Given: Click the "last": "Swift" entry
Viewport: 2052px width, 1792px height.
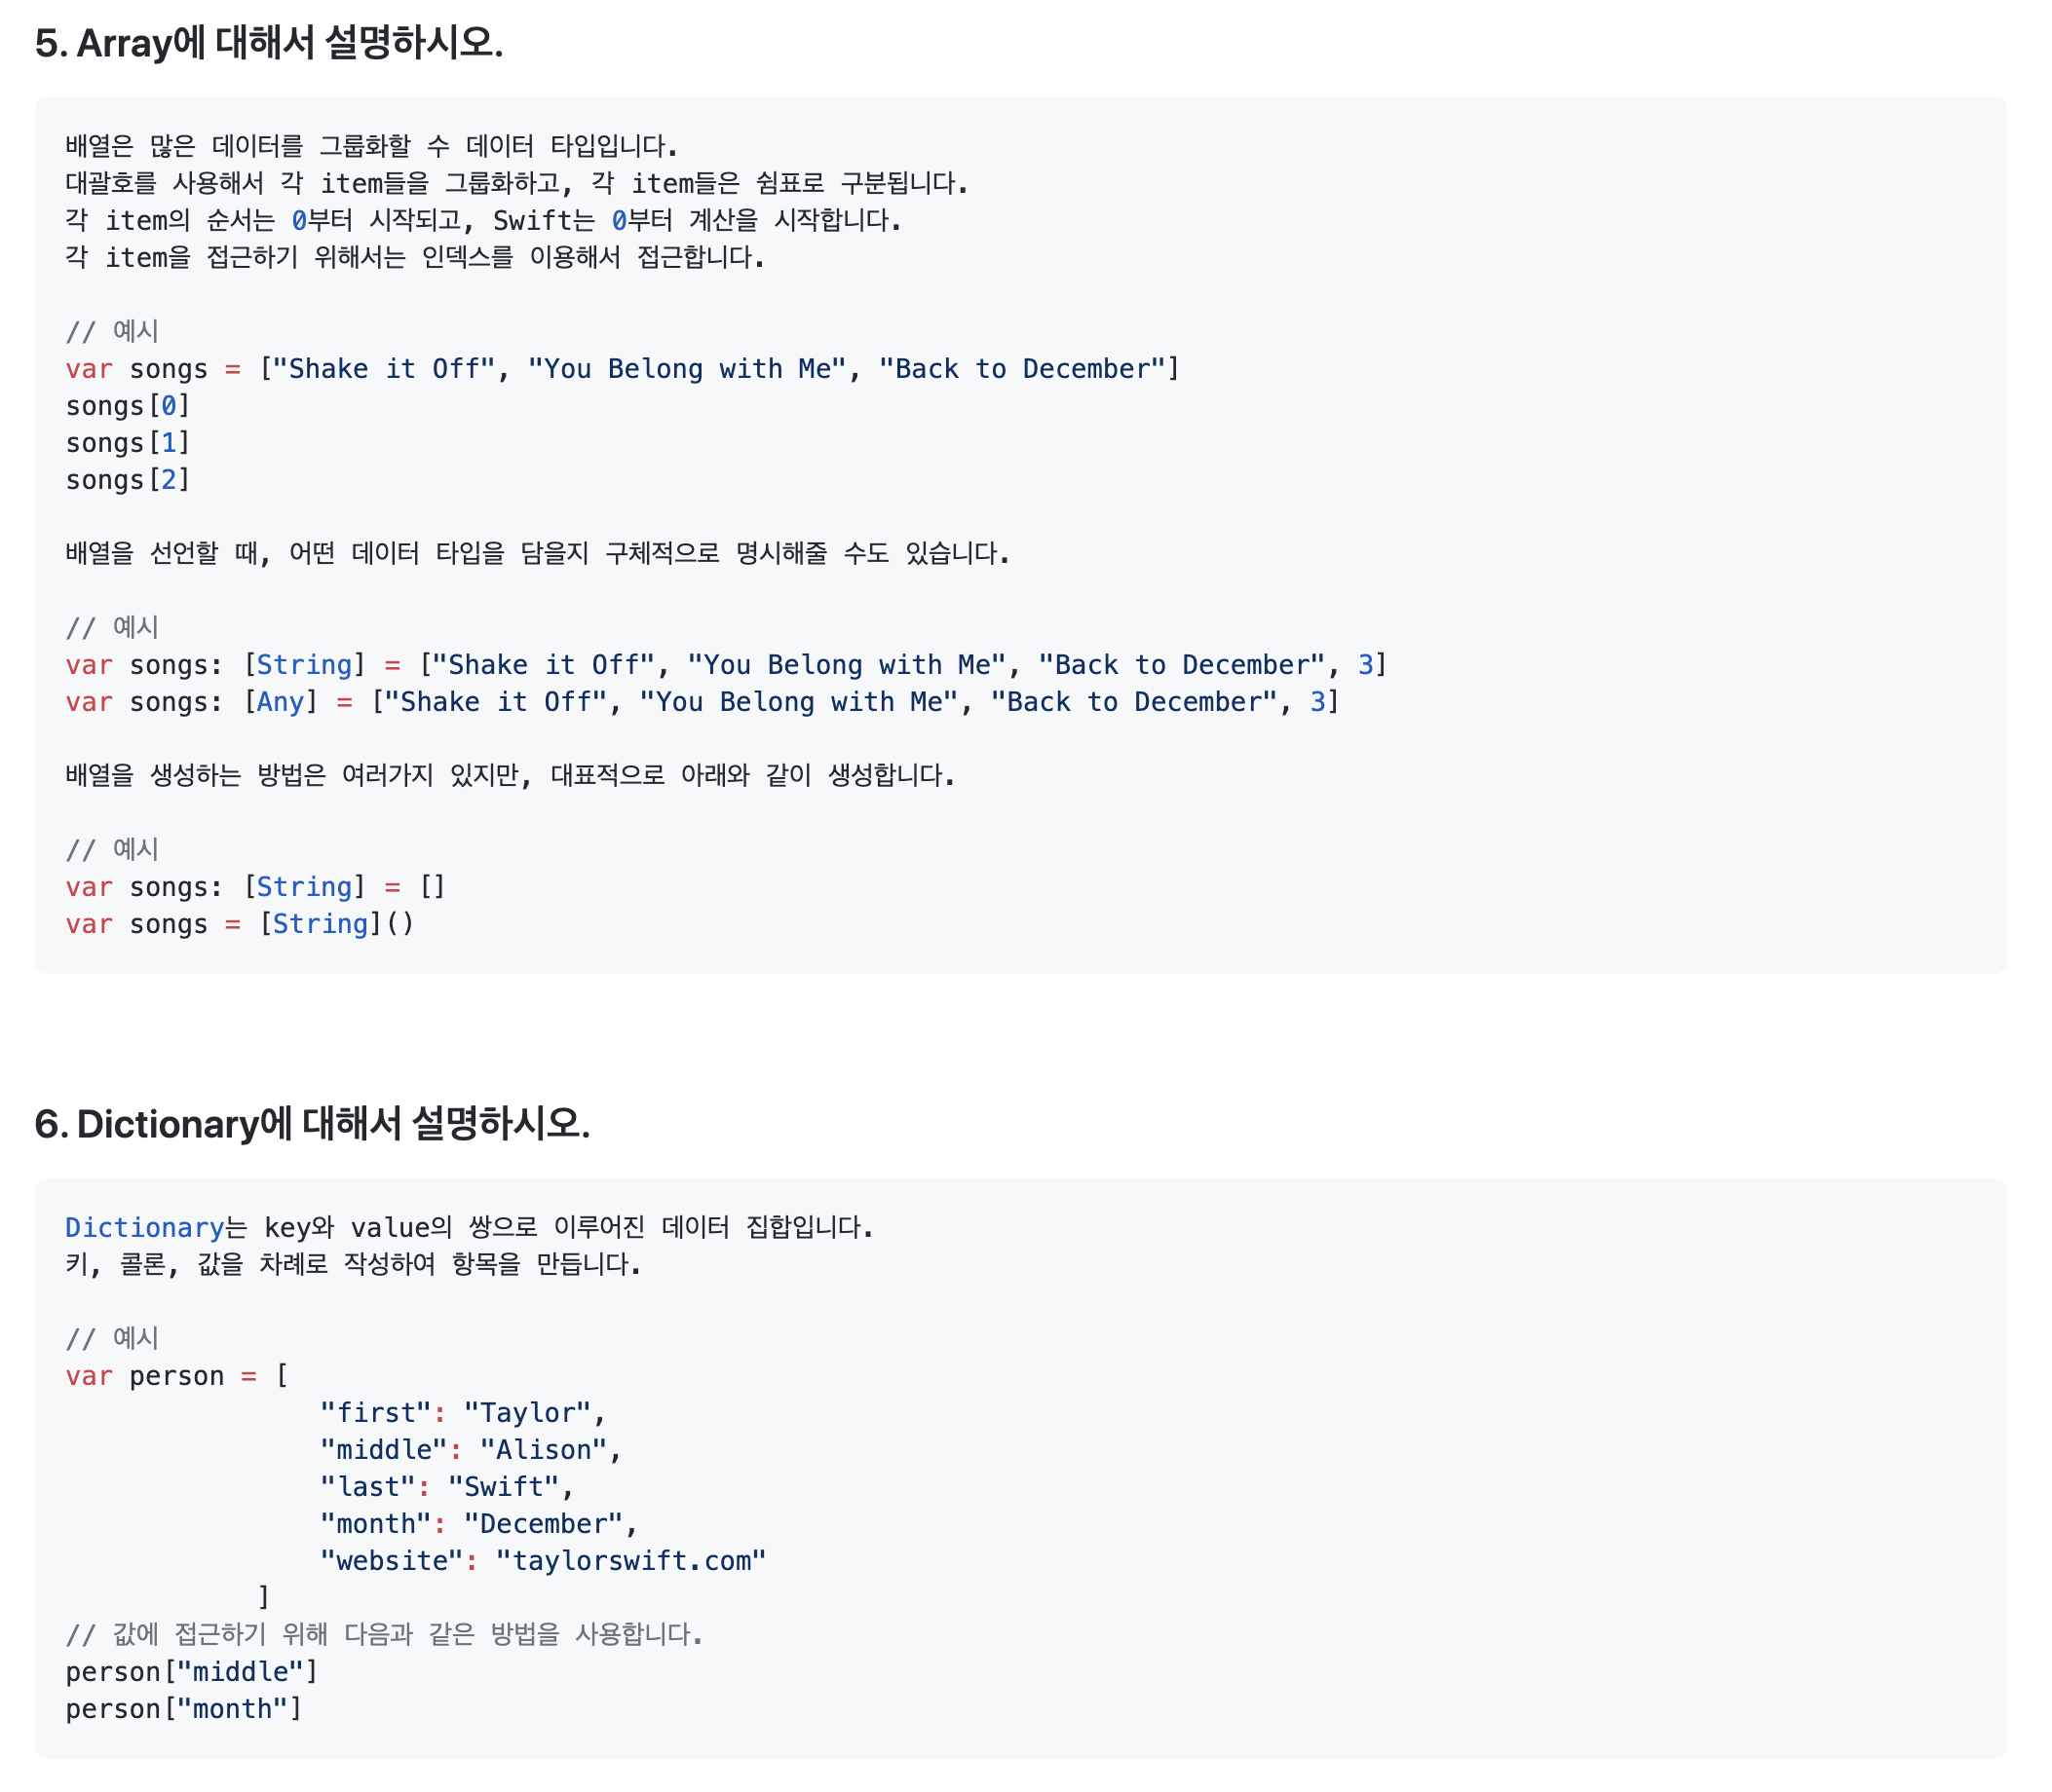Looking at the screenshot, I should pyautogui.click(x=446, y=1487).
